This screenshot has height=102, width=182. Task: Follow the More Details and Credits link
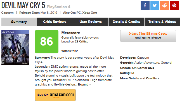click(x=140, y=78)
